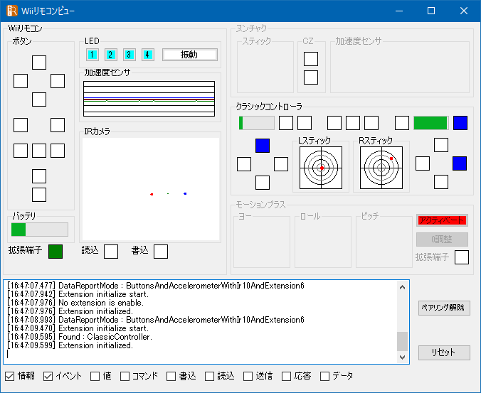Viewport: 481px width, 393px height.
Task: Toggle LED 3 indicator
Action: click(x=129, y=55)
